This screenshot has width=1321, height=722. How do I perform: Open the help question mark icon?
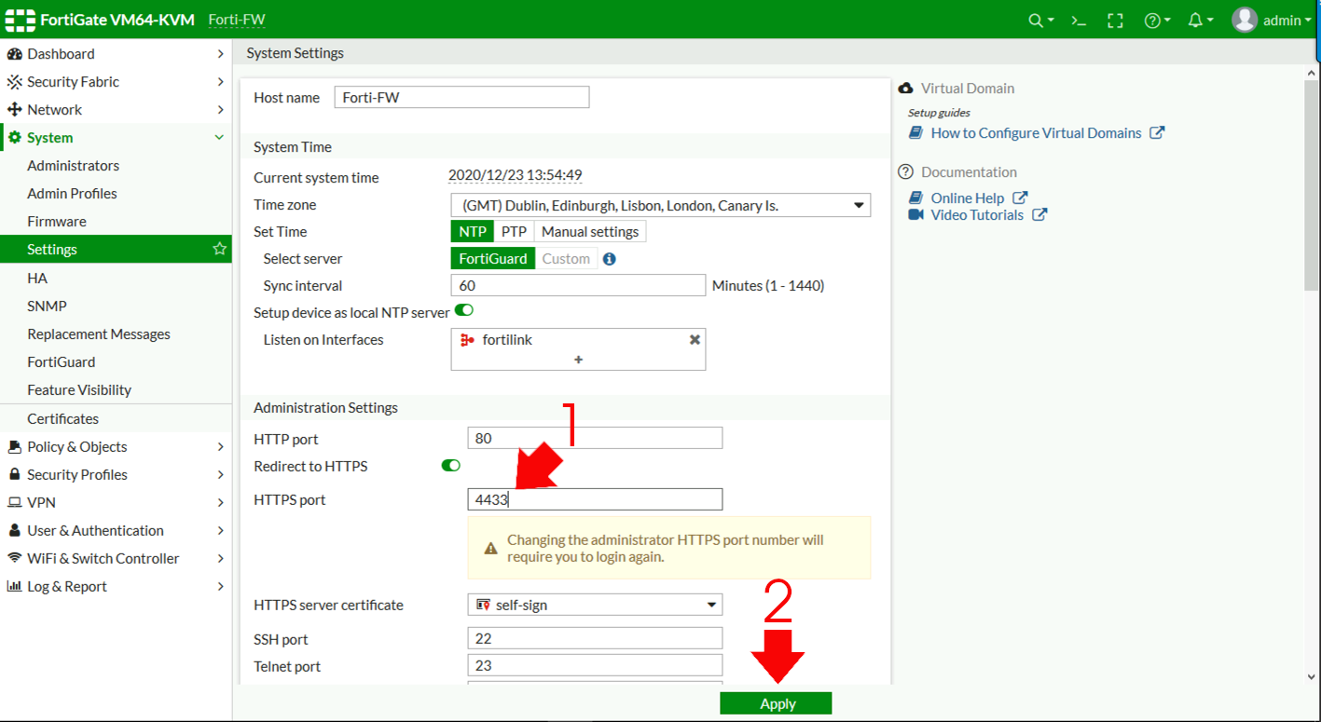(x=1152, y=20)
